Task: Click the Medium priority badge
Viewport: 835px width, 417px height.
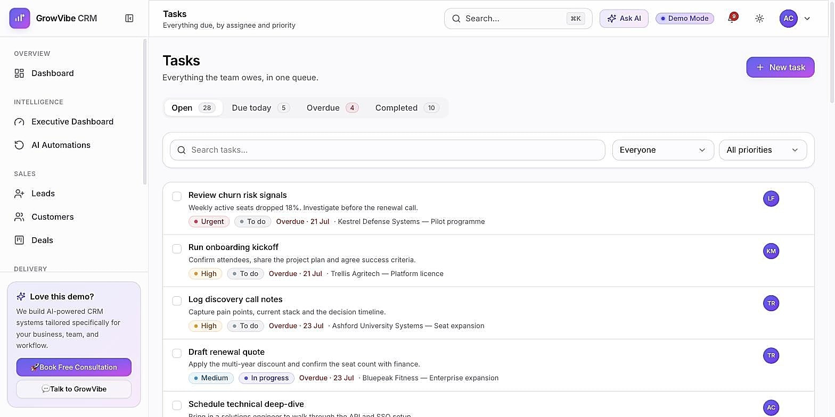Action: [210, 378]
